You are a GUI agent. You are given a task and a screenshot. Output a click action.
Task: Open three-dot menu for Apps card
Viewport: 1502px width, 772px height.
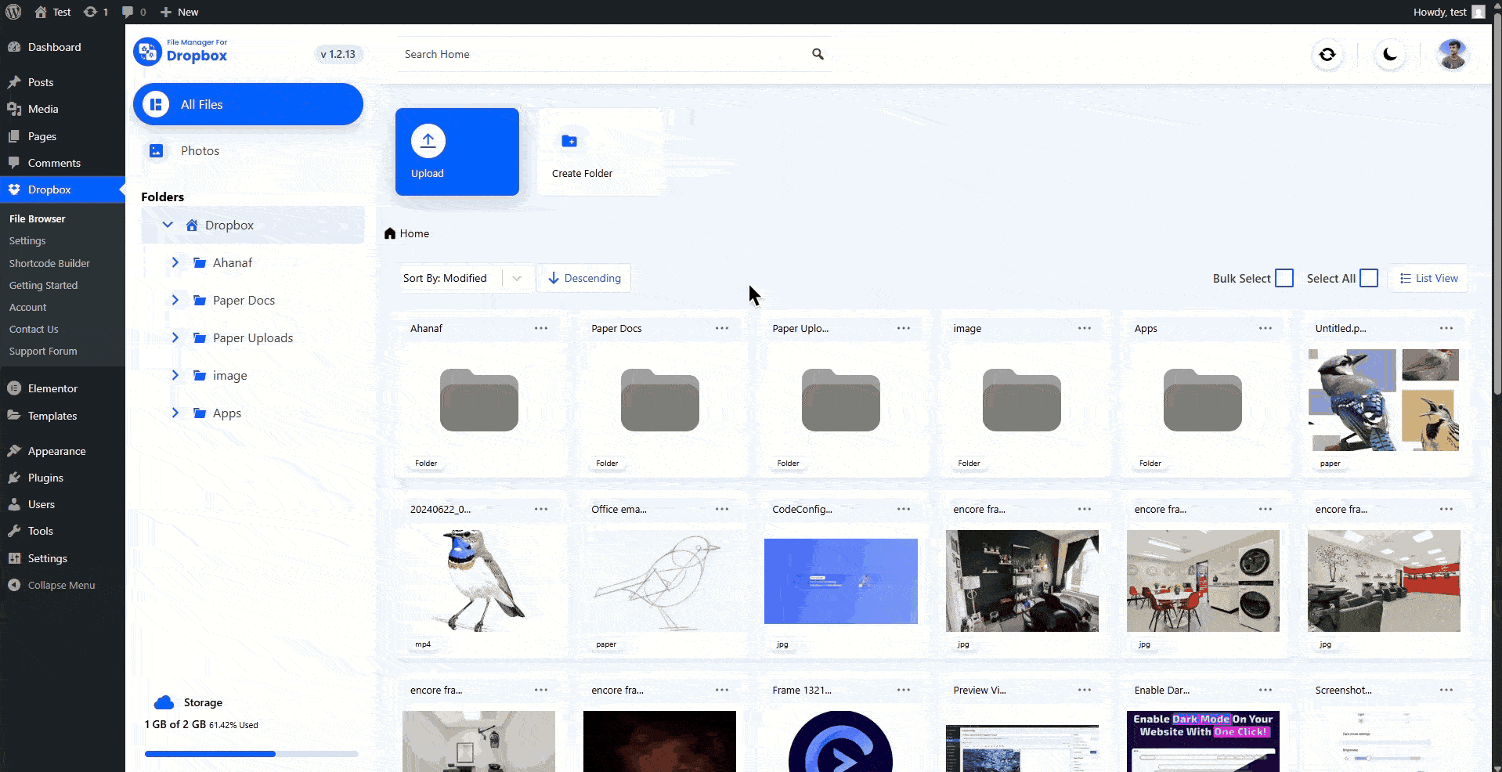click(x=1266, y=328)
